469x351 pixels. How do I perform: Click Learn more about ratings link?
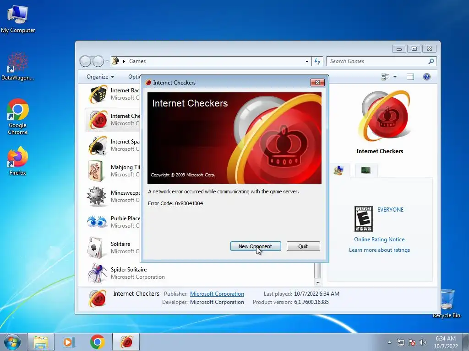pyautogui.click(x=379, y=250)
